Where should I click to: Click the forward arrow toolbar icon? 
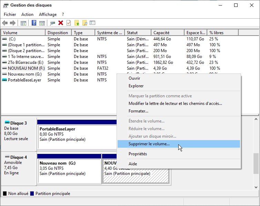tap(13, 23)
